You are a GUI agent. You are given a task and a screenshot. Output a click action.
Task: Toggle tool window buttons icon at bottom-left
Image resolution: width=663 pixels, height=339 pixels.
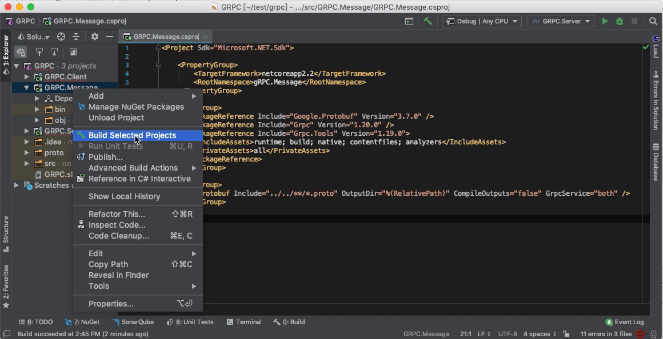pyautogui.click(x=6, y=334)
